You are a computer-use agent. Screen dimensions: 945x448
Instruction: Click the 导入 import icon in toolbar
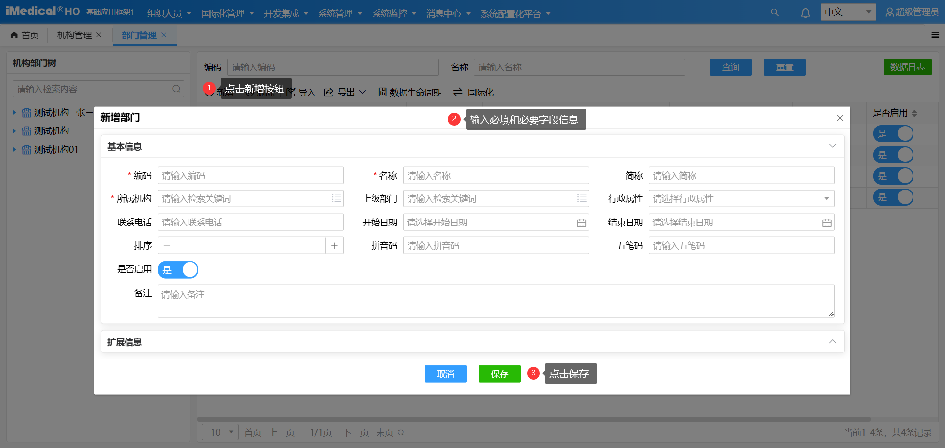point(292,92)
